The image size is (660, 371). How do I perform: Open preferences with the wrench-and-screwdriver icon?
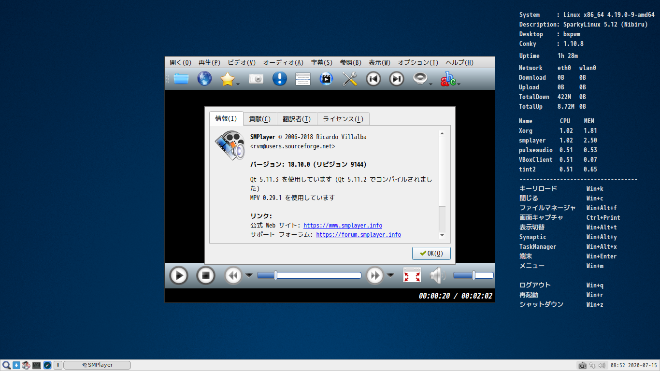click(x=349, y=79)
